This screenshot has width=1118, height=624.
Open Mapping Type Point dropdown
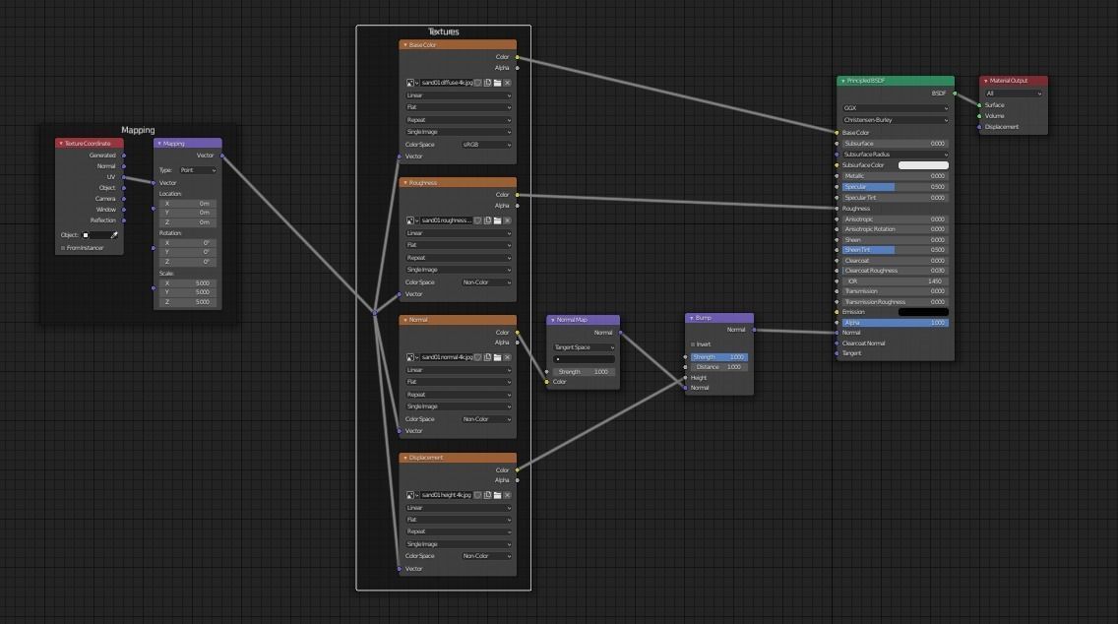[198, 170]
